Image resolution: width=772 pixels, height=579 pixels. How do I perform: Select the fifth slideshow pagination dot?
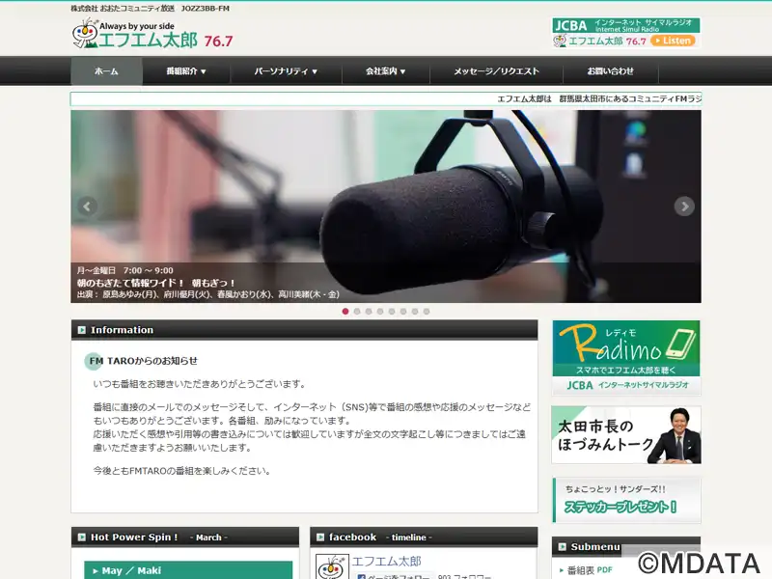pos(392,311)
